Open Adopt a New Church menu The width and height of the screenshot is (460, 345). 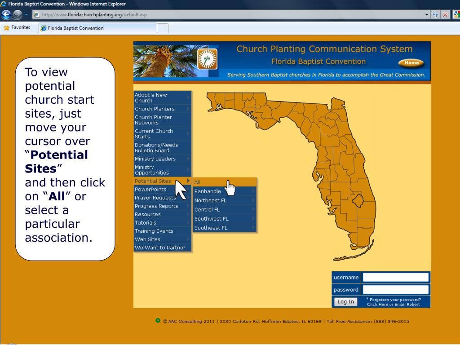[x=162, y=97]
